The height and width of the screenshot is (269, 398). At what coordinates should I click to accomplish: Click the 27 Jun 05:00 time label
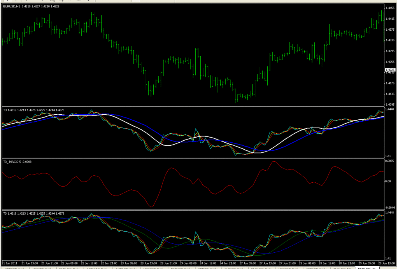coord(247,264)
